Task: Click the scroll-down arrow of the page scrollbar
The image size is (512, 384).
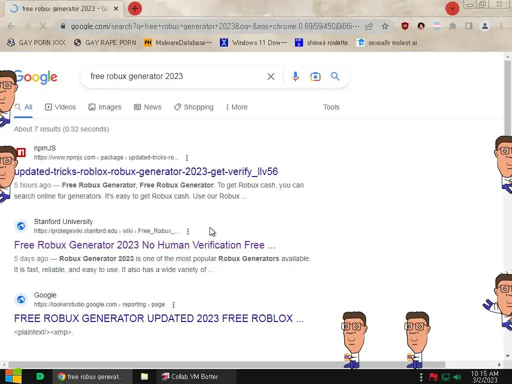Action: coord(507,356)
